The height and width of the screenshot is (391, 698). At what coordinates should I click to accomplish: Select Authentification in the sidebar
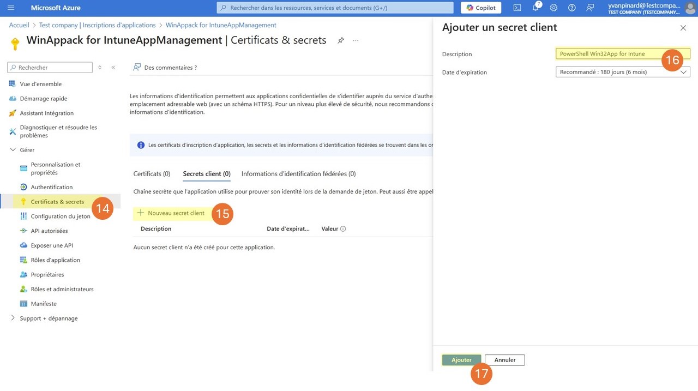pos(52,187)
